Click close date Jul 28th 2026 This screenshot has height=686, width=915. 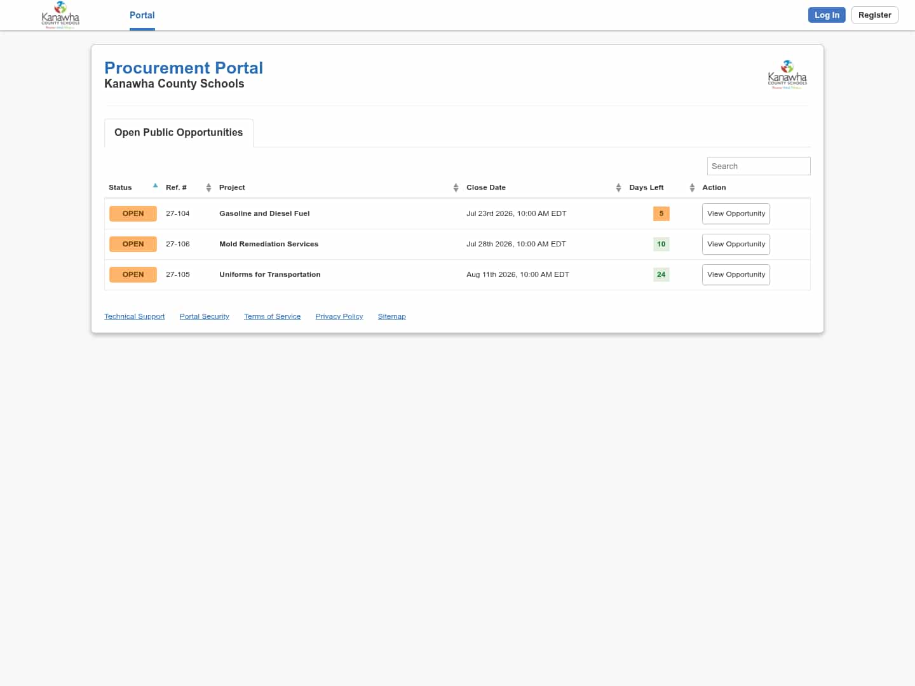(x=516, y=244)
